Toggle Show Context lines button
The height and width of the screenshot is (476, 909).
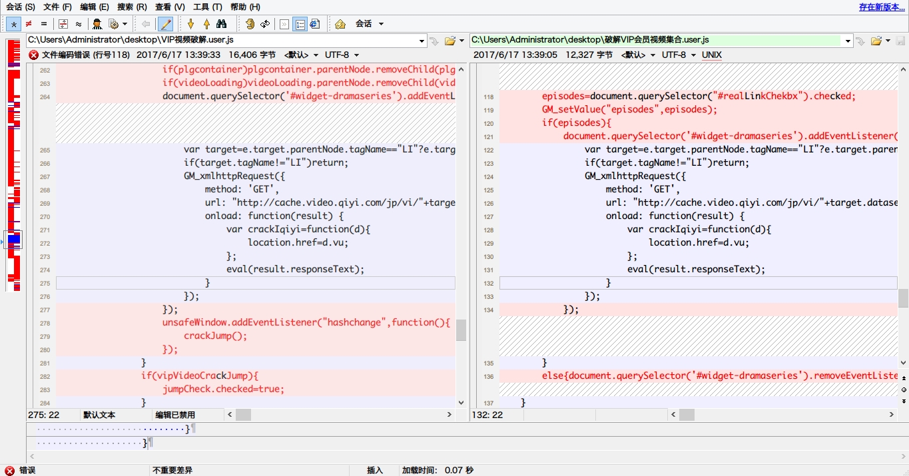point(63,24)
